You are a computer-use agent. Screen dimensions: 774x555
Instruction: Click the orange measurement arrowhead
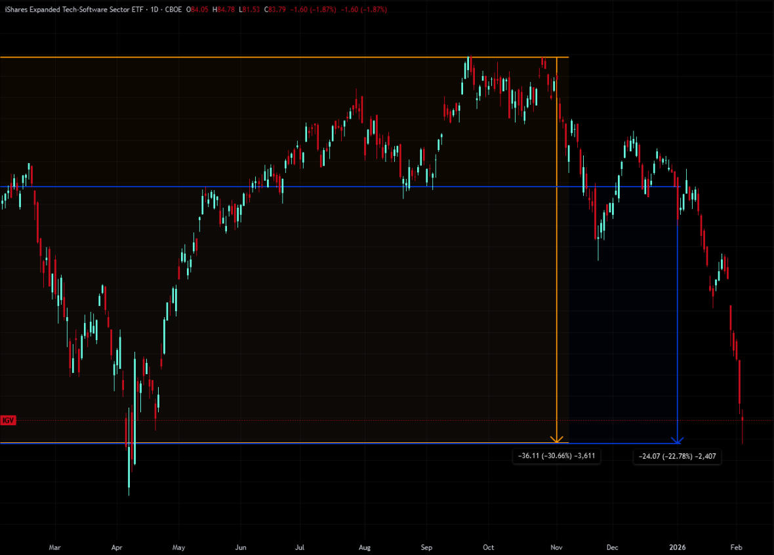(557, 439)
